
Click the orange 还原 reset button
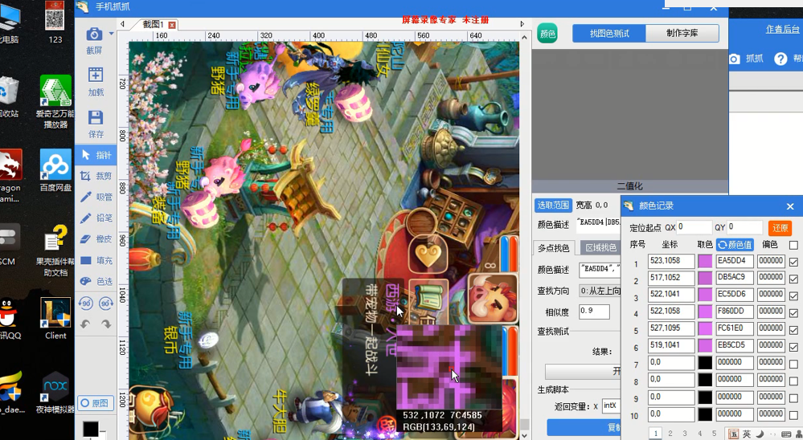780,228
